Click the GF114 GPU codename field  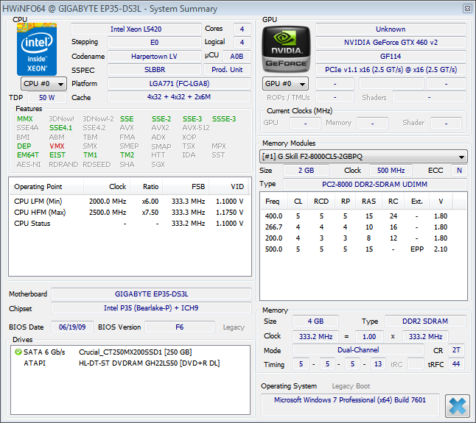(x=391, y=57)
